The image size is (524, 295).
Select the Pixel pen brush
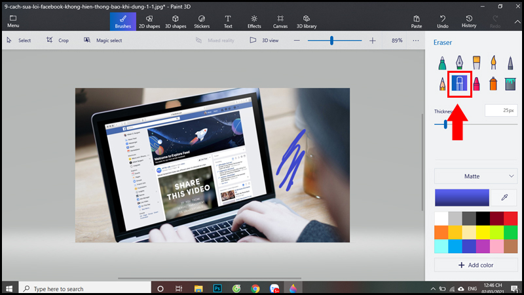click(x=510, y=62)
